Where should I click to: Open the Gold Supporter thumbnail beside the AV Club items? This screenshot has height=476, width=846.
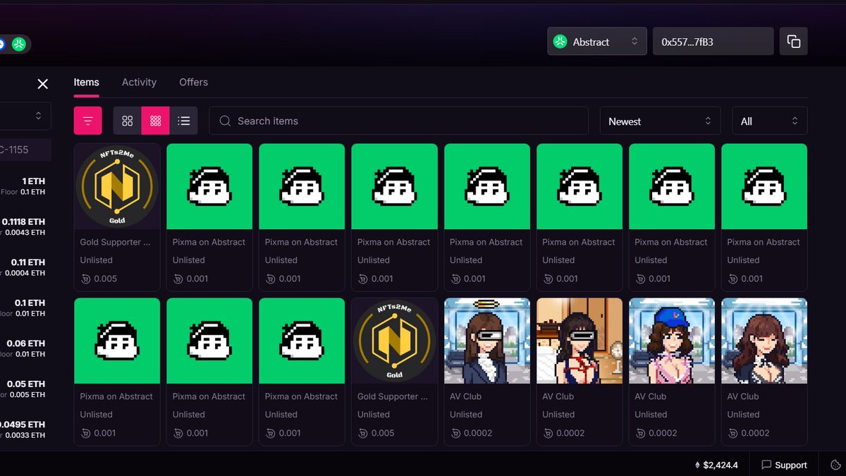(395, 341)
